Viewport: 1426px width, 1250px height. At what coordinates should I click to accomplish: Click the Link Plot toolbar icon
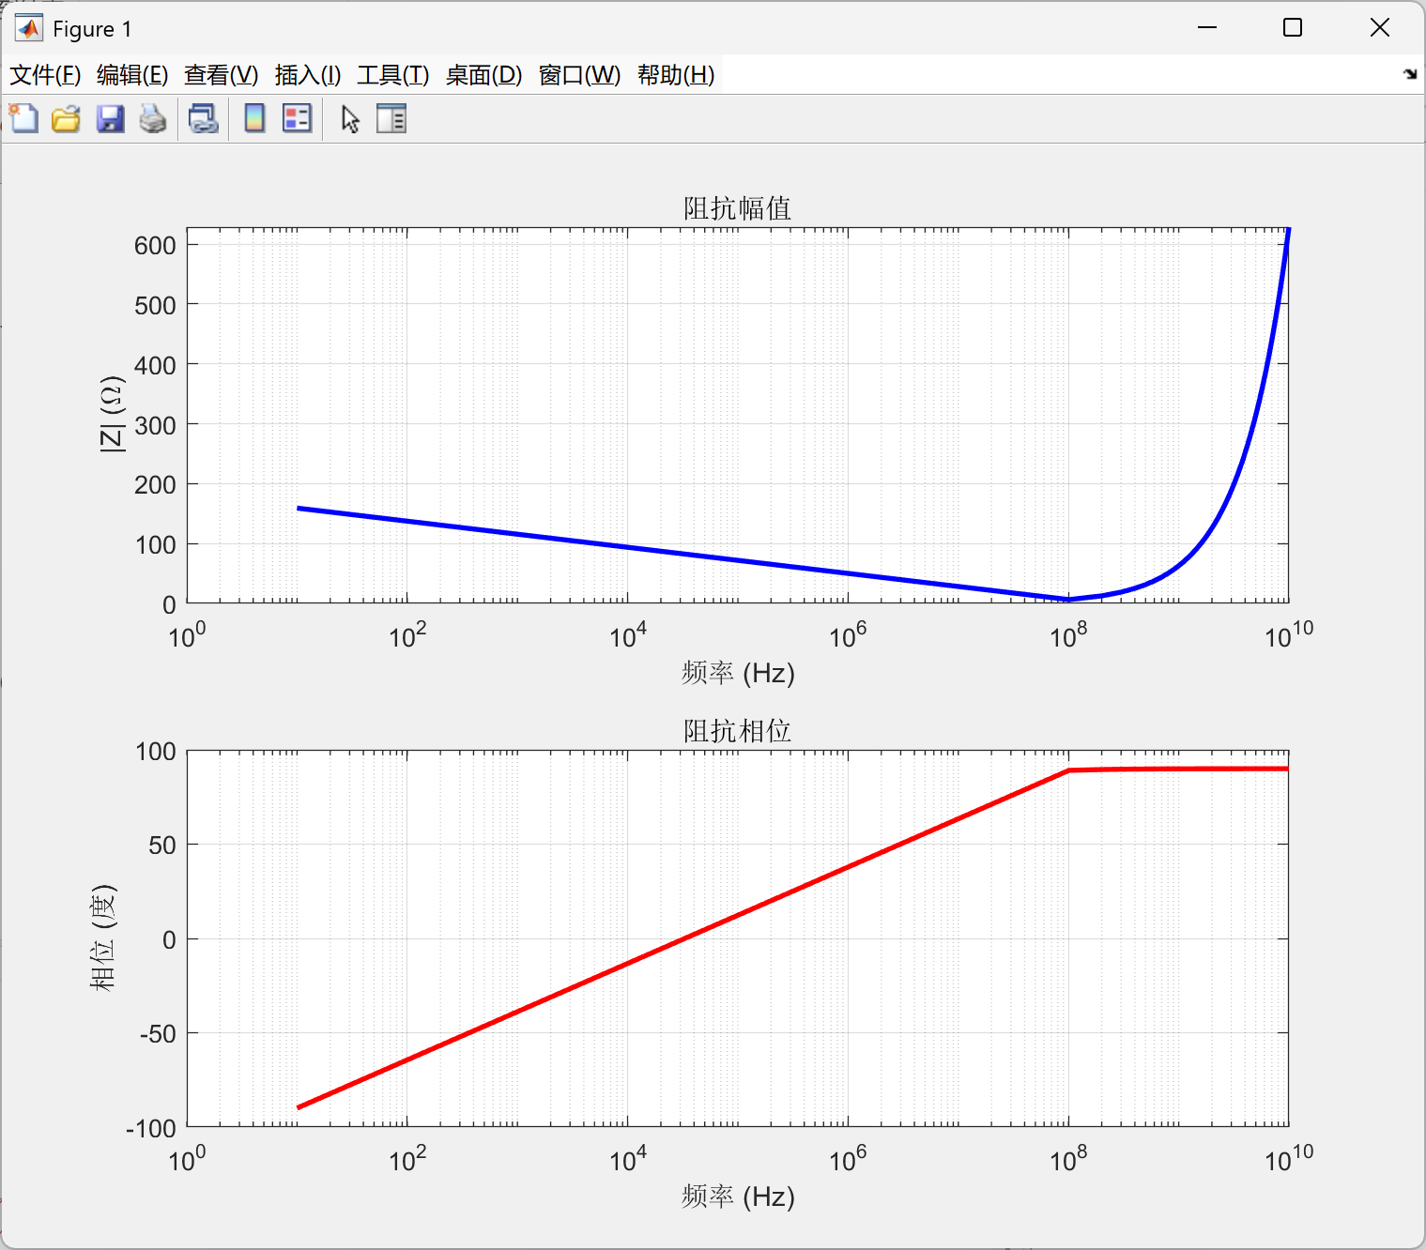203,119
